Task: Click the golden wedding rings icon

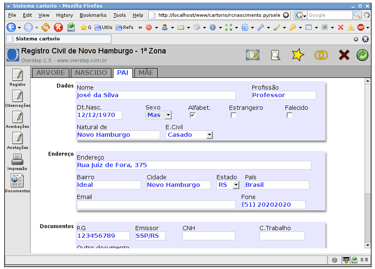Action: [x=321, y=55]
